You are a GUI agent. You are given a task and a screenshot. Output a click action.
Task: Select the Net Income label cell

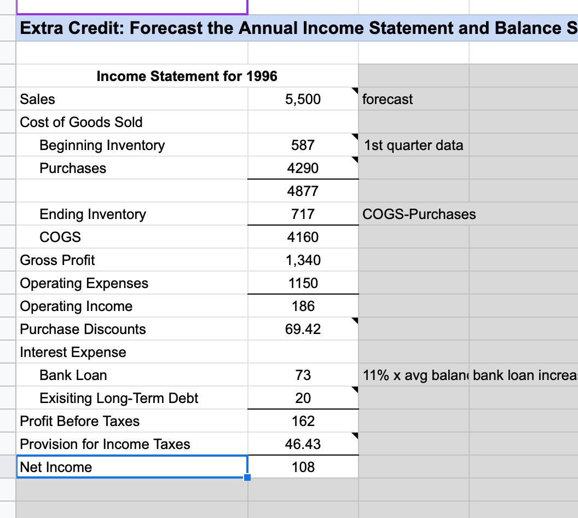(x=132, y=467)
